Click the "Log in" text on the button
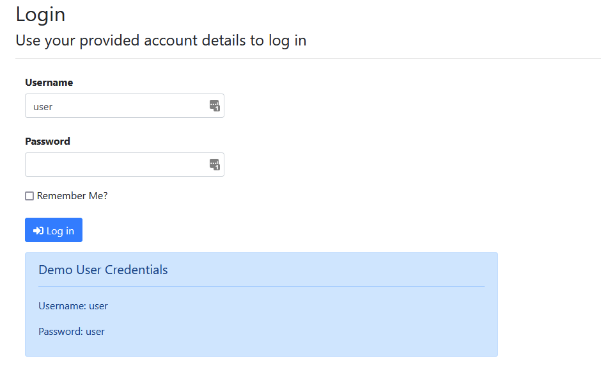The width and height of the screenshot is (601, 365). [60, 231]
